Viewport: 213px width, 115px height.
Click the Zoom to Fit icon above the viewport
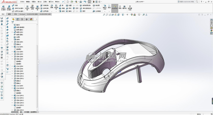(104, 15)
